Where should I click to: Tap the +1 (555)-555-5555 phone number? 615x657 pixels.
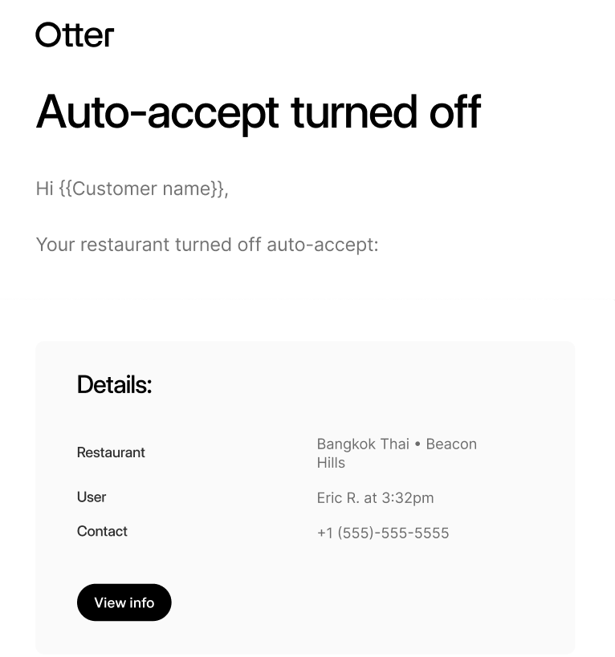tap(383, 533)
